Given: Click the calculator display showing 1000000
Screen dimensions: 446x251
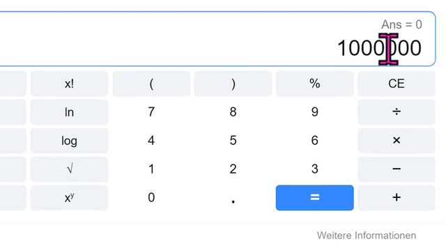Looking at the screenshot, I should point(217,39).
